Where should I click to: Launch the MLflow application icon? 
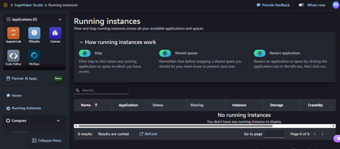(x=34, y=56)
